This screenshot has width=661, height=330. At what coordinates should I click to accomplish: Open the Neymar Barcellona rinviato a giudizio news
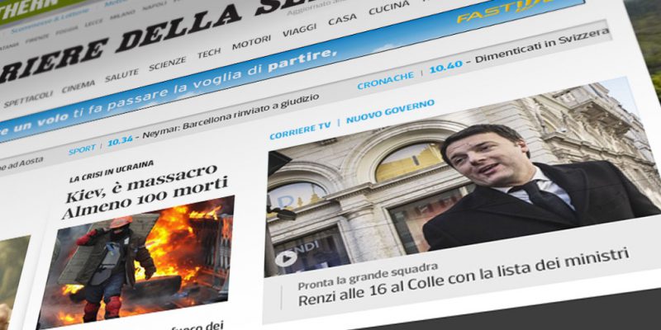tap(231, 116)
